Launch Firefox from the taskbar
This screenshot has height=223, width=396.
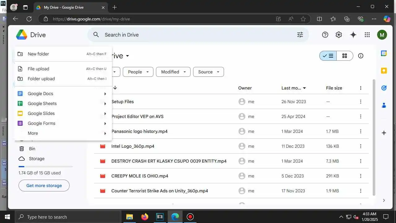144,217
